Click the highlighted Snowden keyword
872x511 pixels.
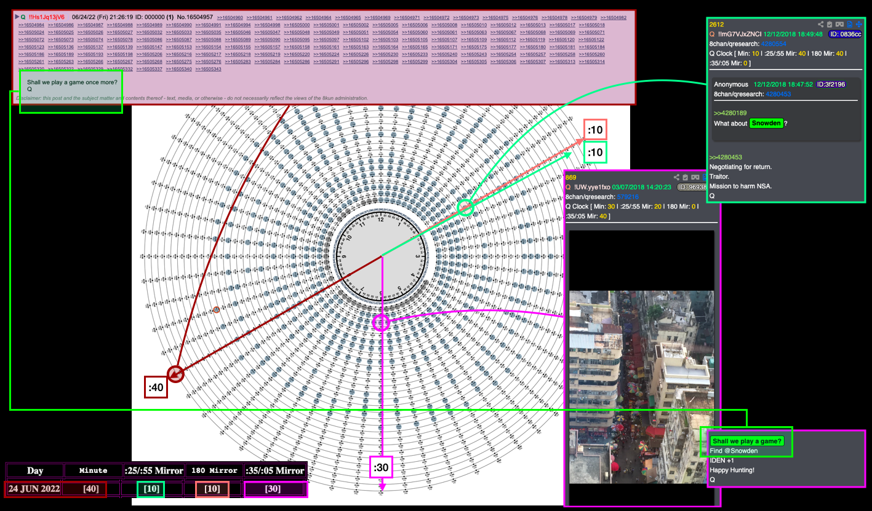click(x=766, y=123)
